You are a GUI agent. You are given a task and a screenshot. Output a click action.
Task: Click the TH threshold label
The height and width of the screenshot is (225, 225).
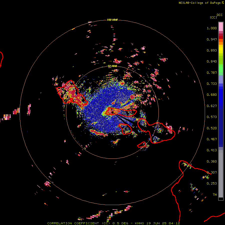pyautogui.click(x=215, y=195)
